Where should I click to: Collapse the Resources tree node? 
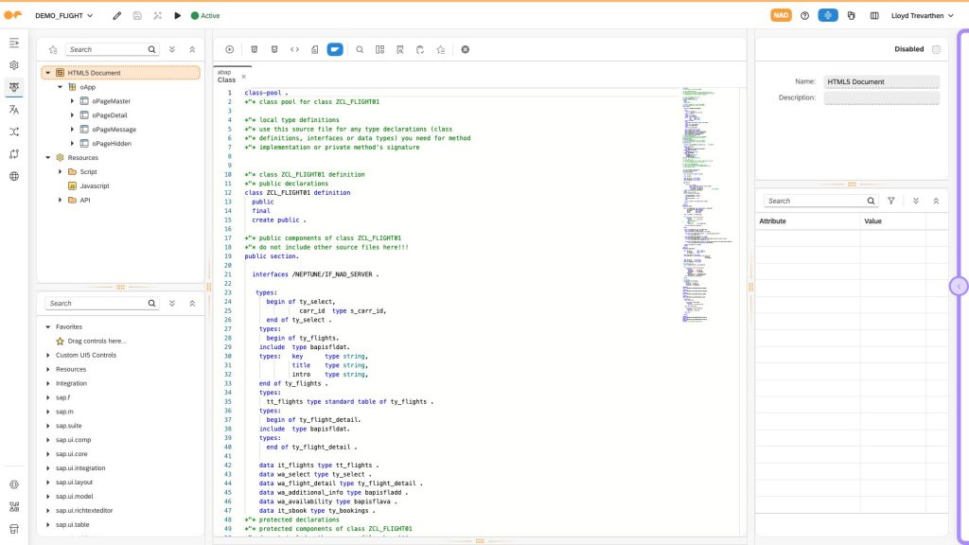click(47, 158)
